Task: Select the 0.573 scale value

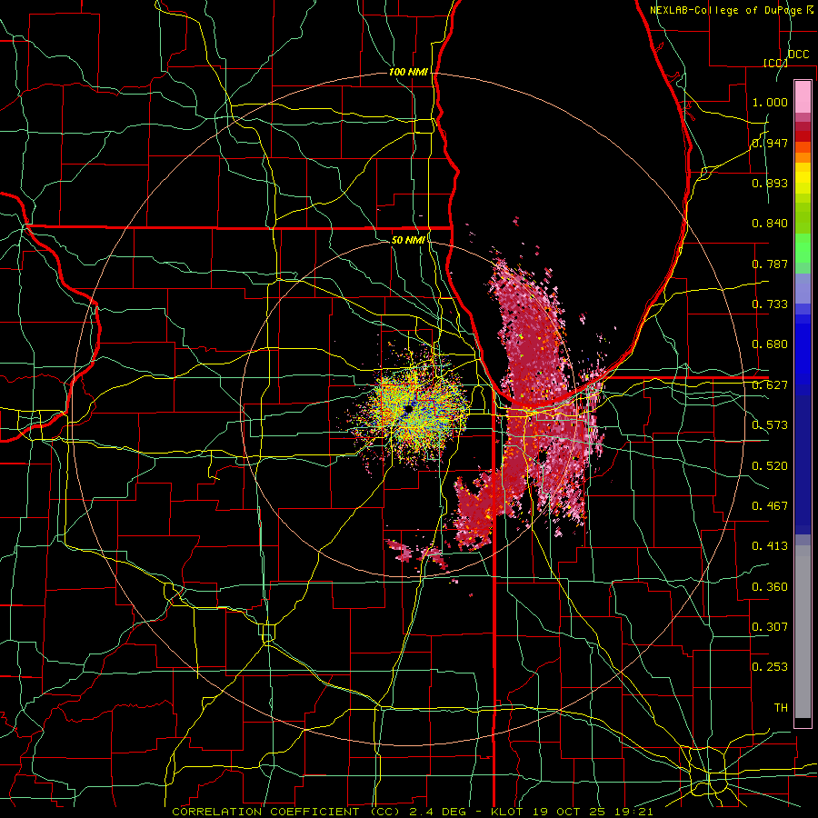Action: click(770, 425)
